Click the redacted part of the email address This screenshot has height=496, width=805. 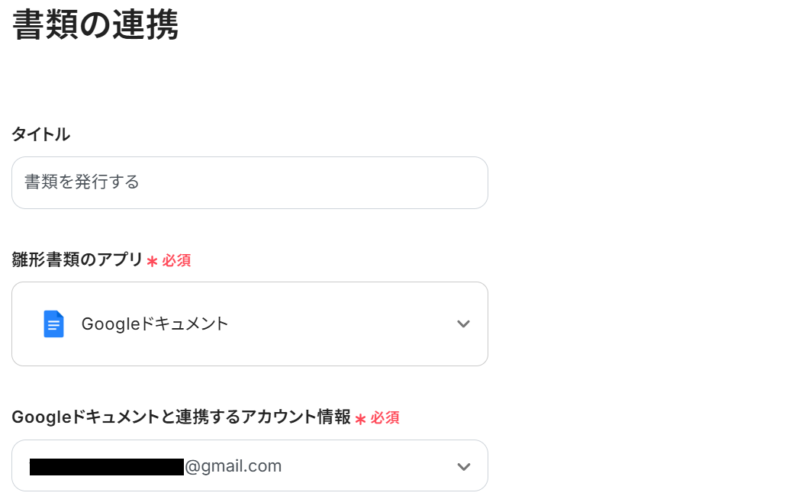107,466
